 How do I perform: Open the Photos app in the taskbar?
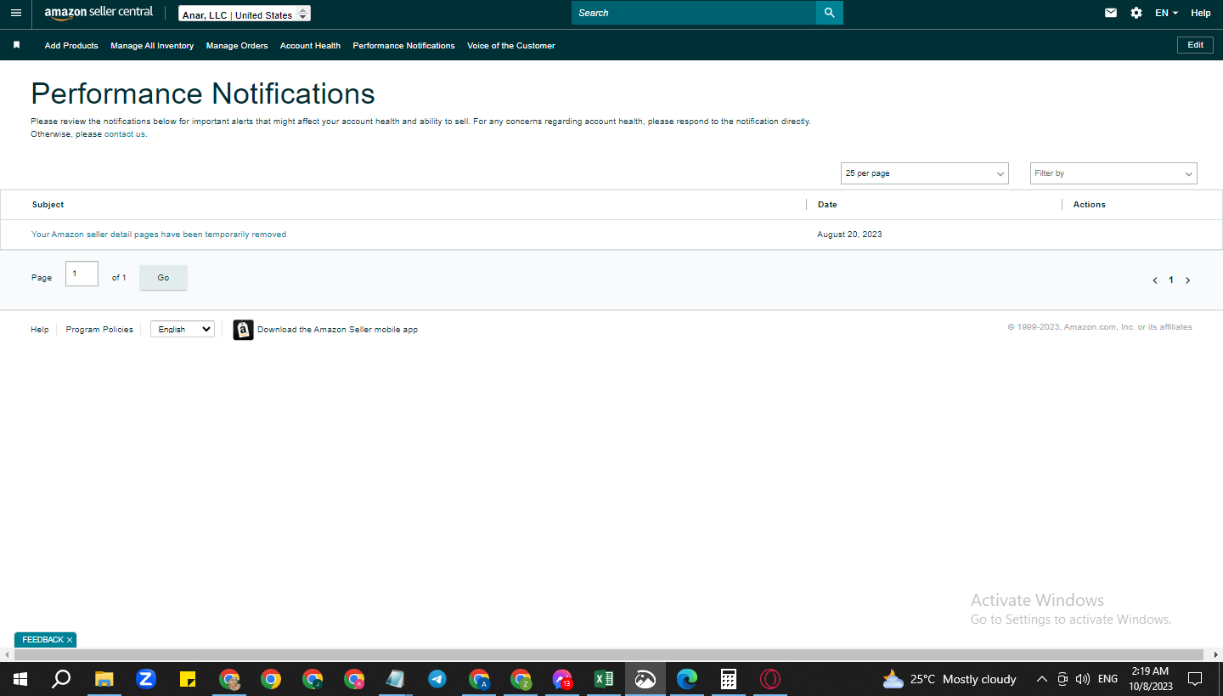coord(645,679)
